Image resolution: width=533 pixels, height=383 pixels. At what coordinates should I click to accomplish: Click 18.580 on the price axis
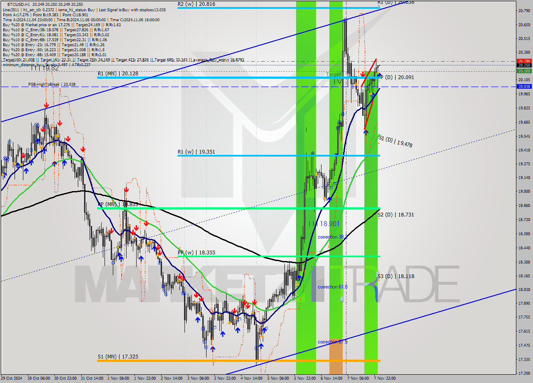coord(523,234)
